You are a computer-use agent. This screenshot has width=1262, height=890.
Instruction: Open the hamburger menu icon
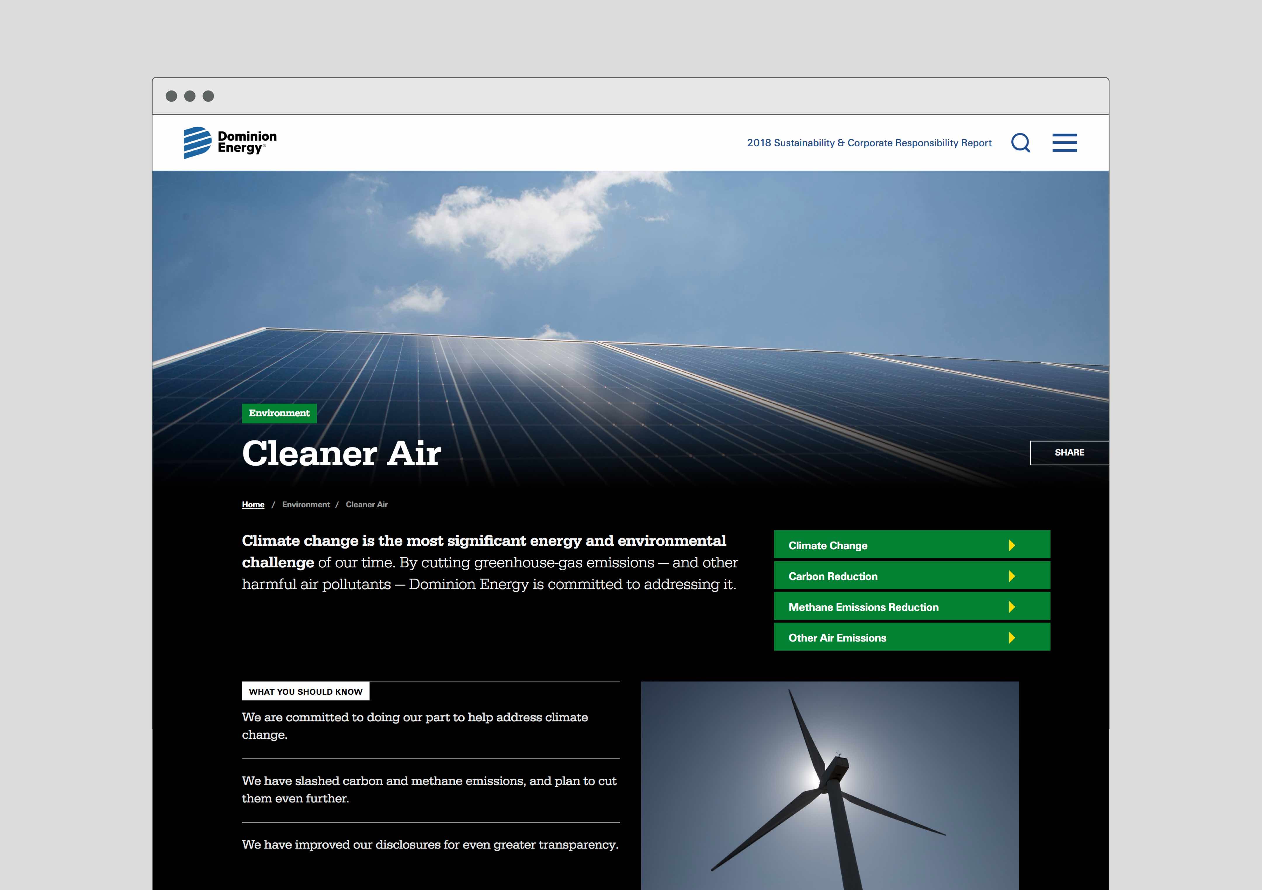coord(1065,143)
